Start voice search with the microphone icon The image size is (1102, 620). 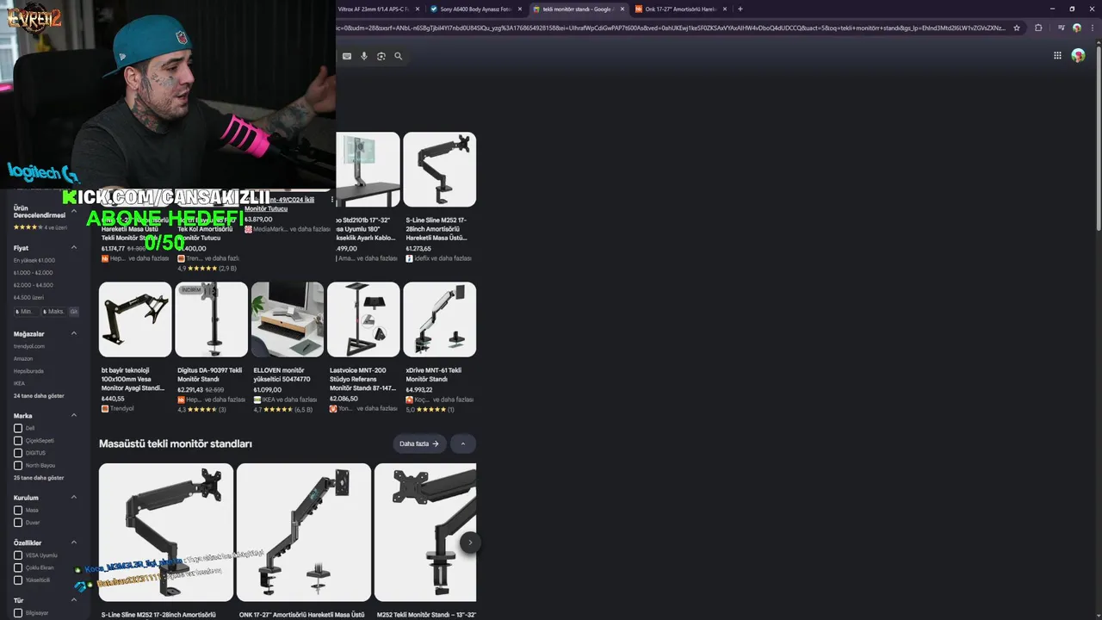(x=364, y=56)
